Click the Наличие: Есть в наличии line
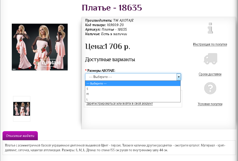Screen dimensions: 238x161 106,34
